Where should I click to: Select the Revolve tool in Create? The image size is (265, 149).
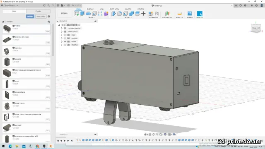[x=88, y=14]
